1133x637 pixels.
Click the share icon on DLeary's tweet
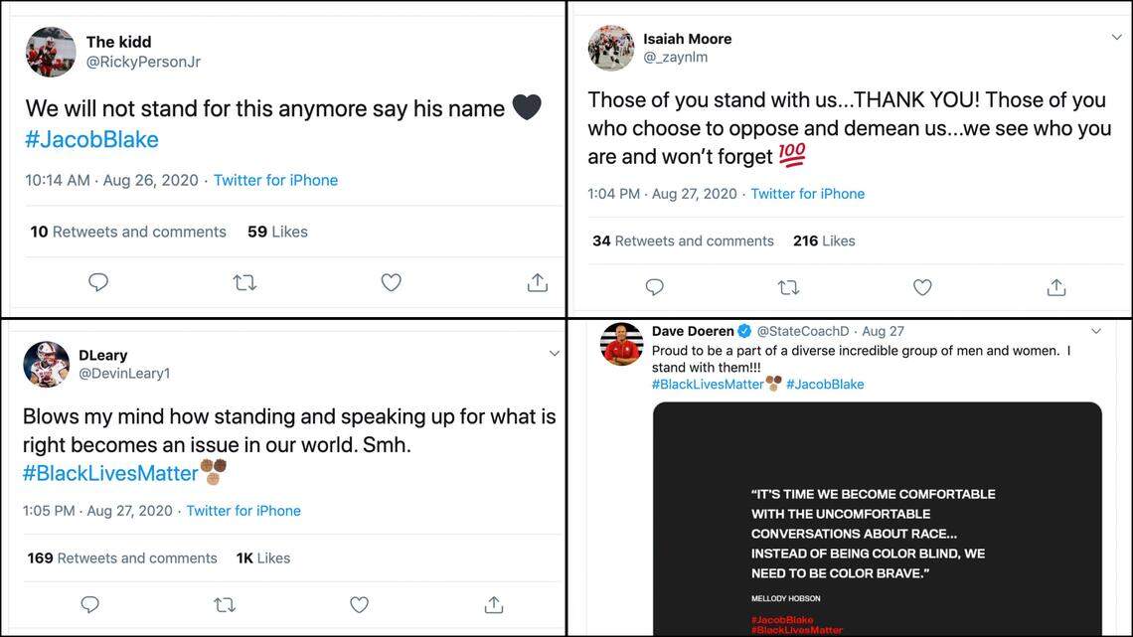[493, 604]
